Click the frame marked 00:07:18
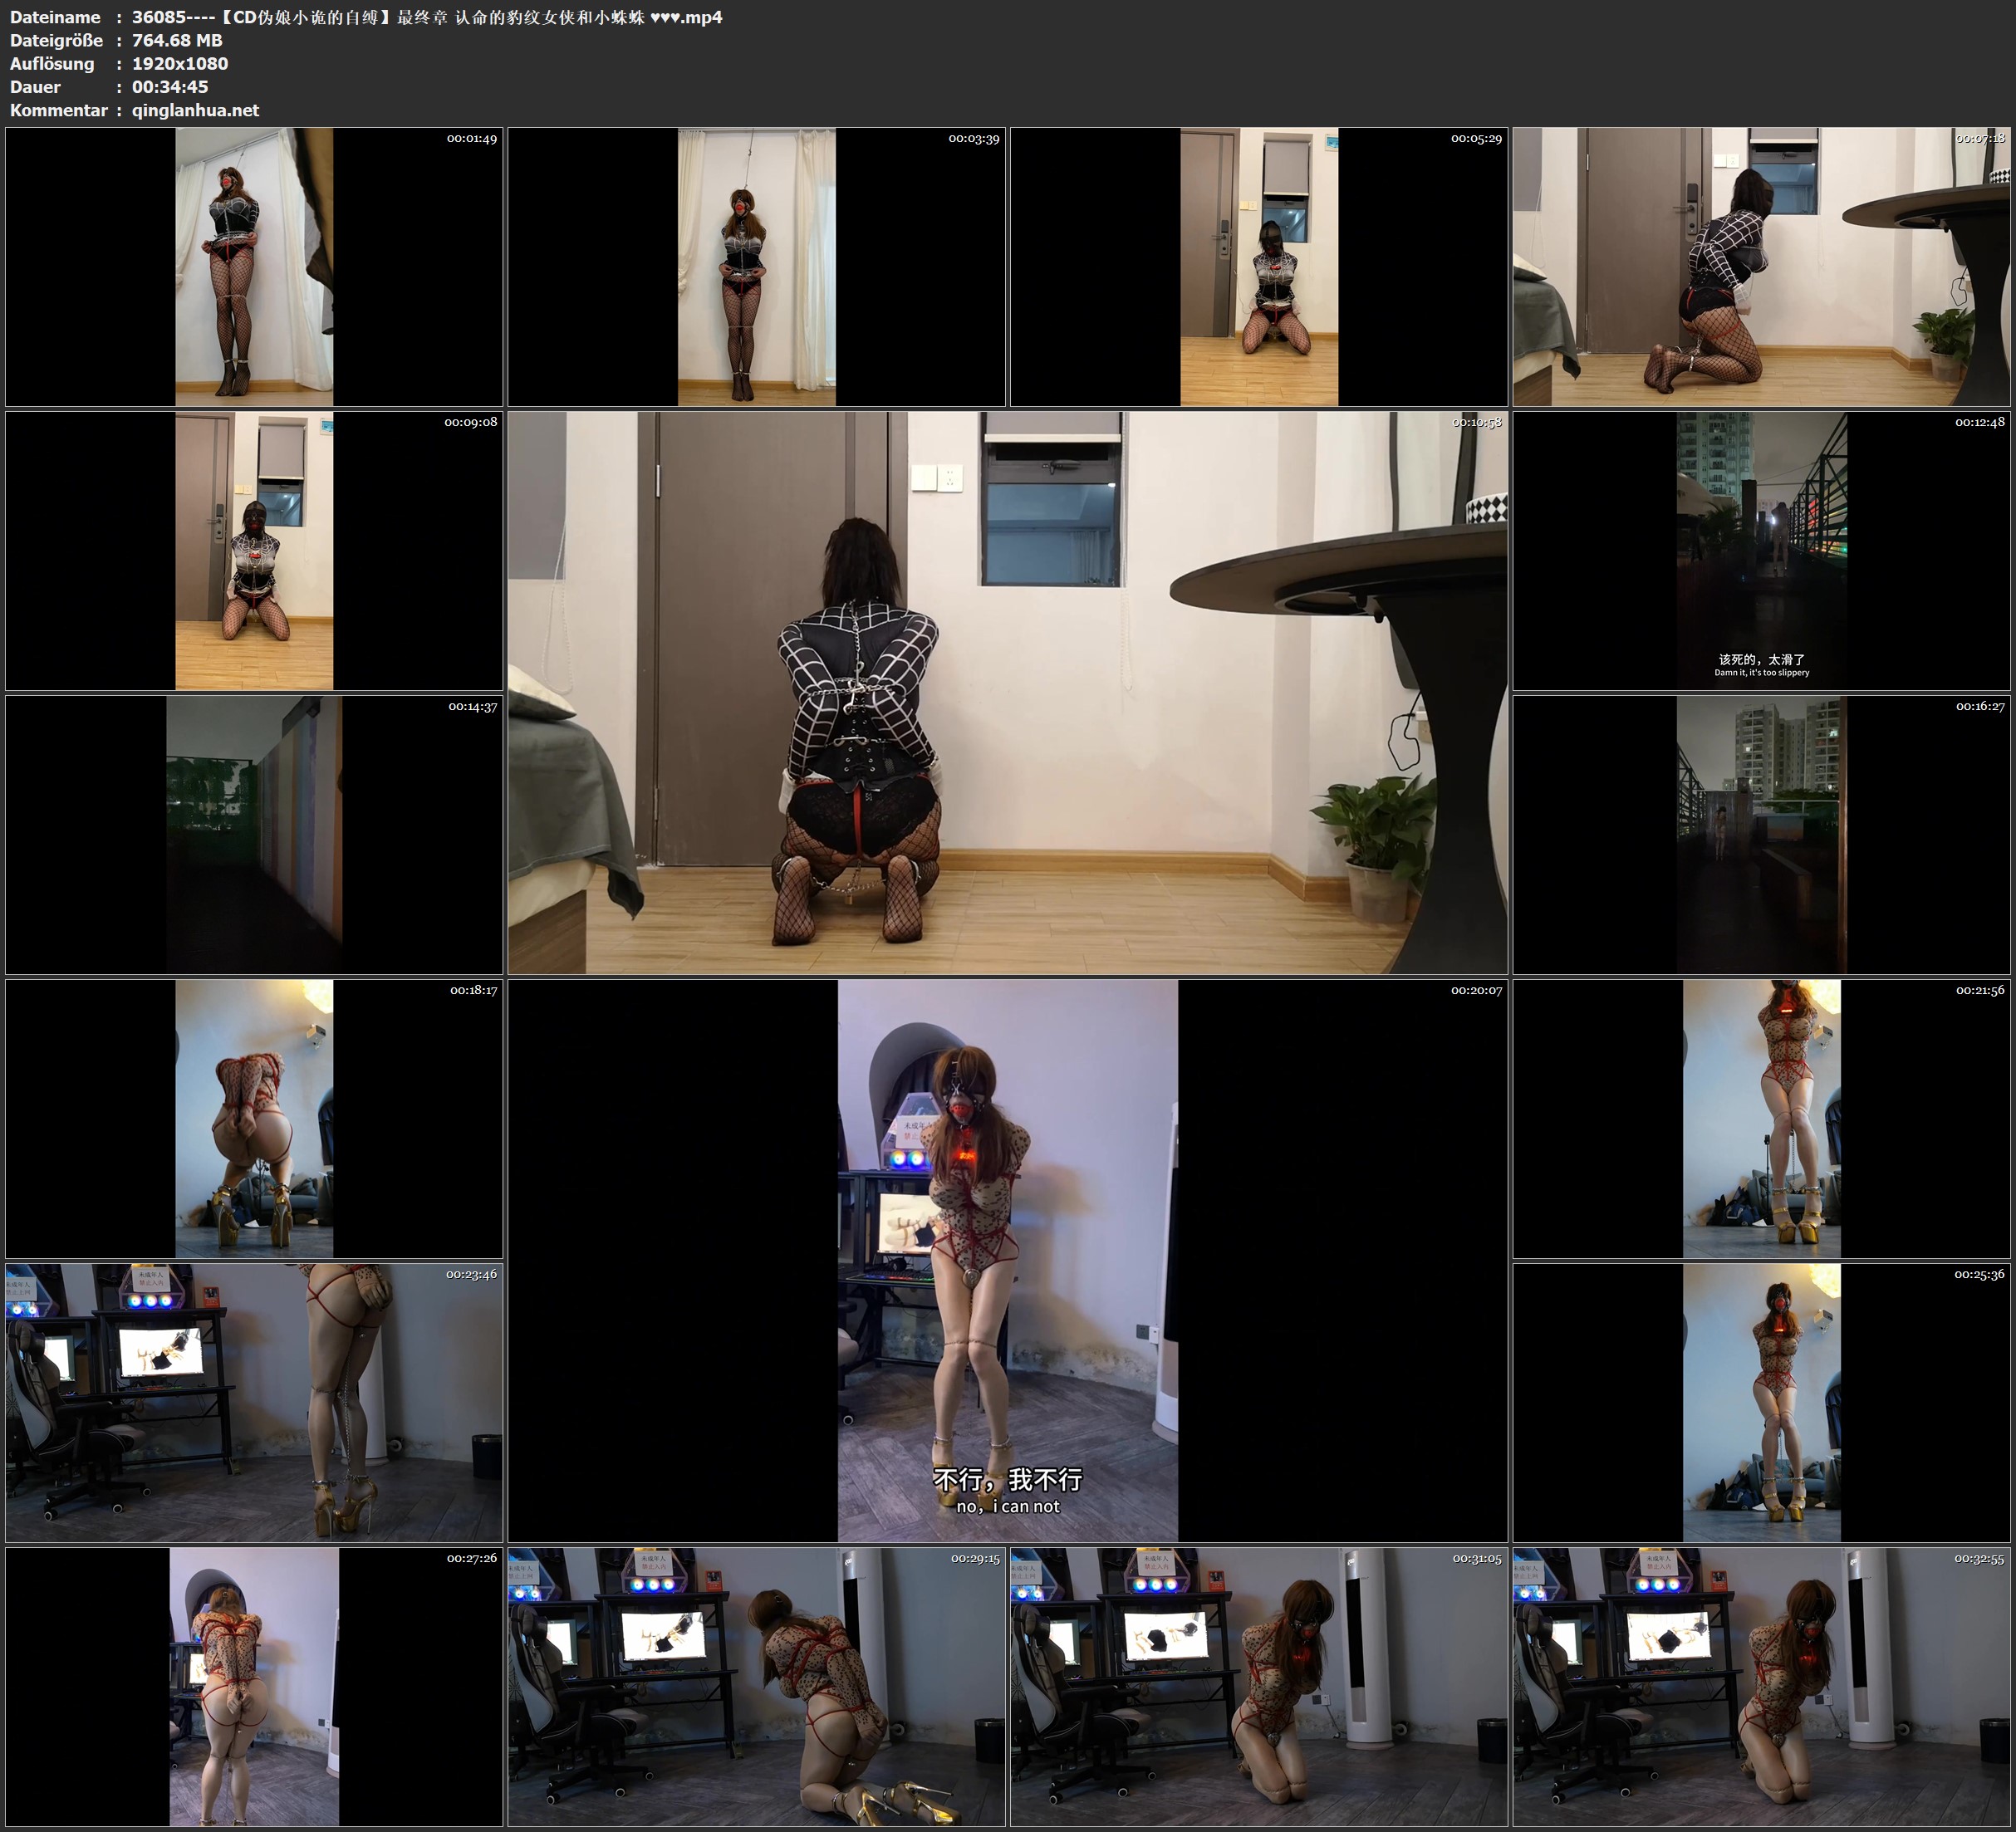The width and height of the screenshot is (2016, 1832). point(1762,266)
